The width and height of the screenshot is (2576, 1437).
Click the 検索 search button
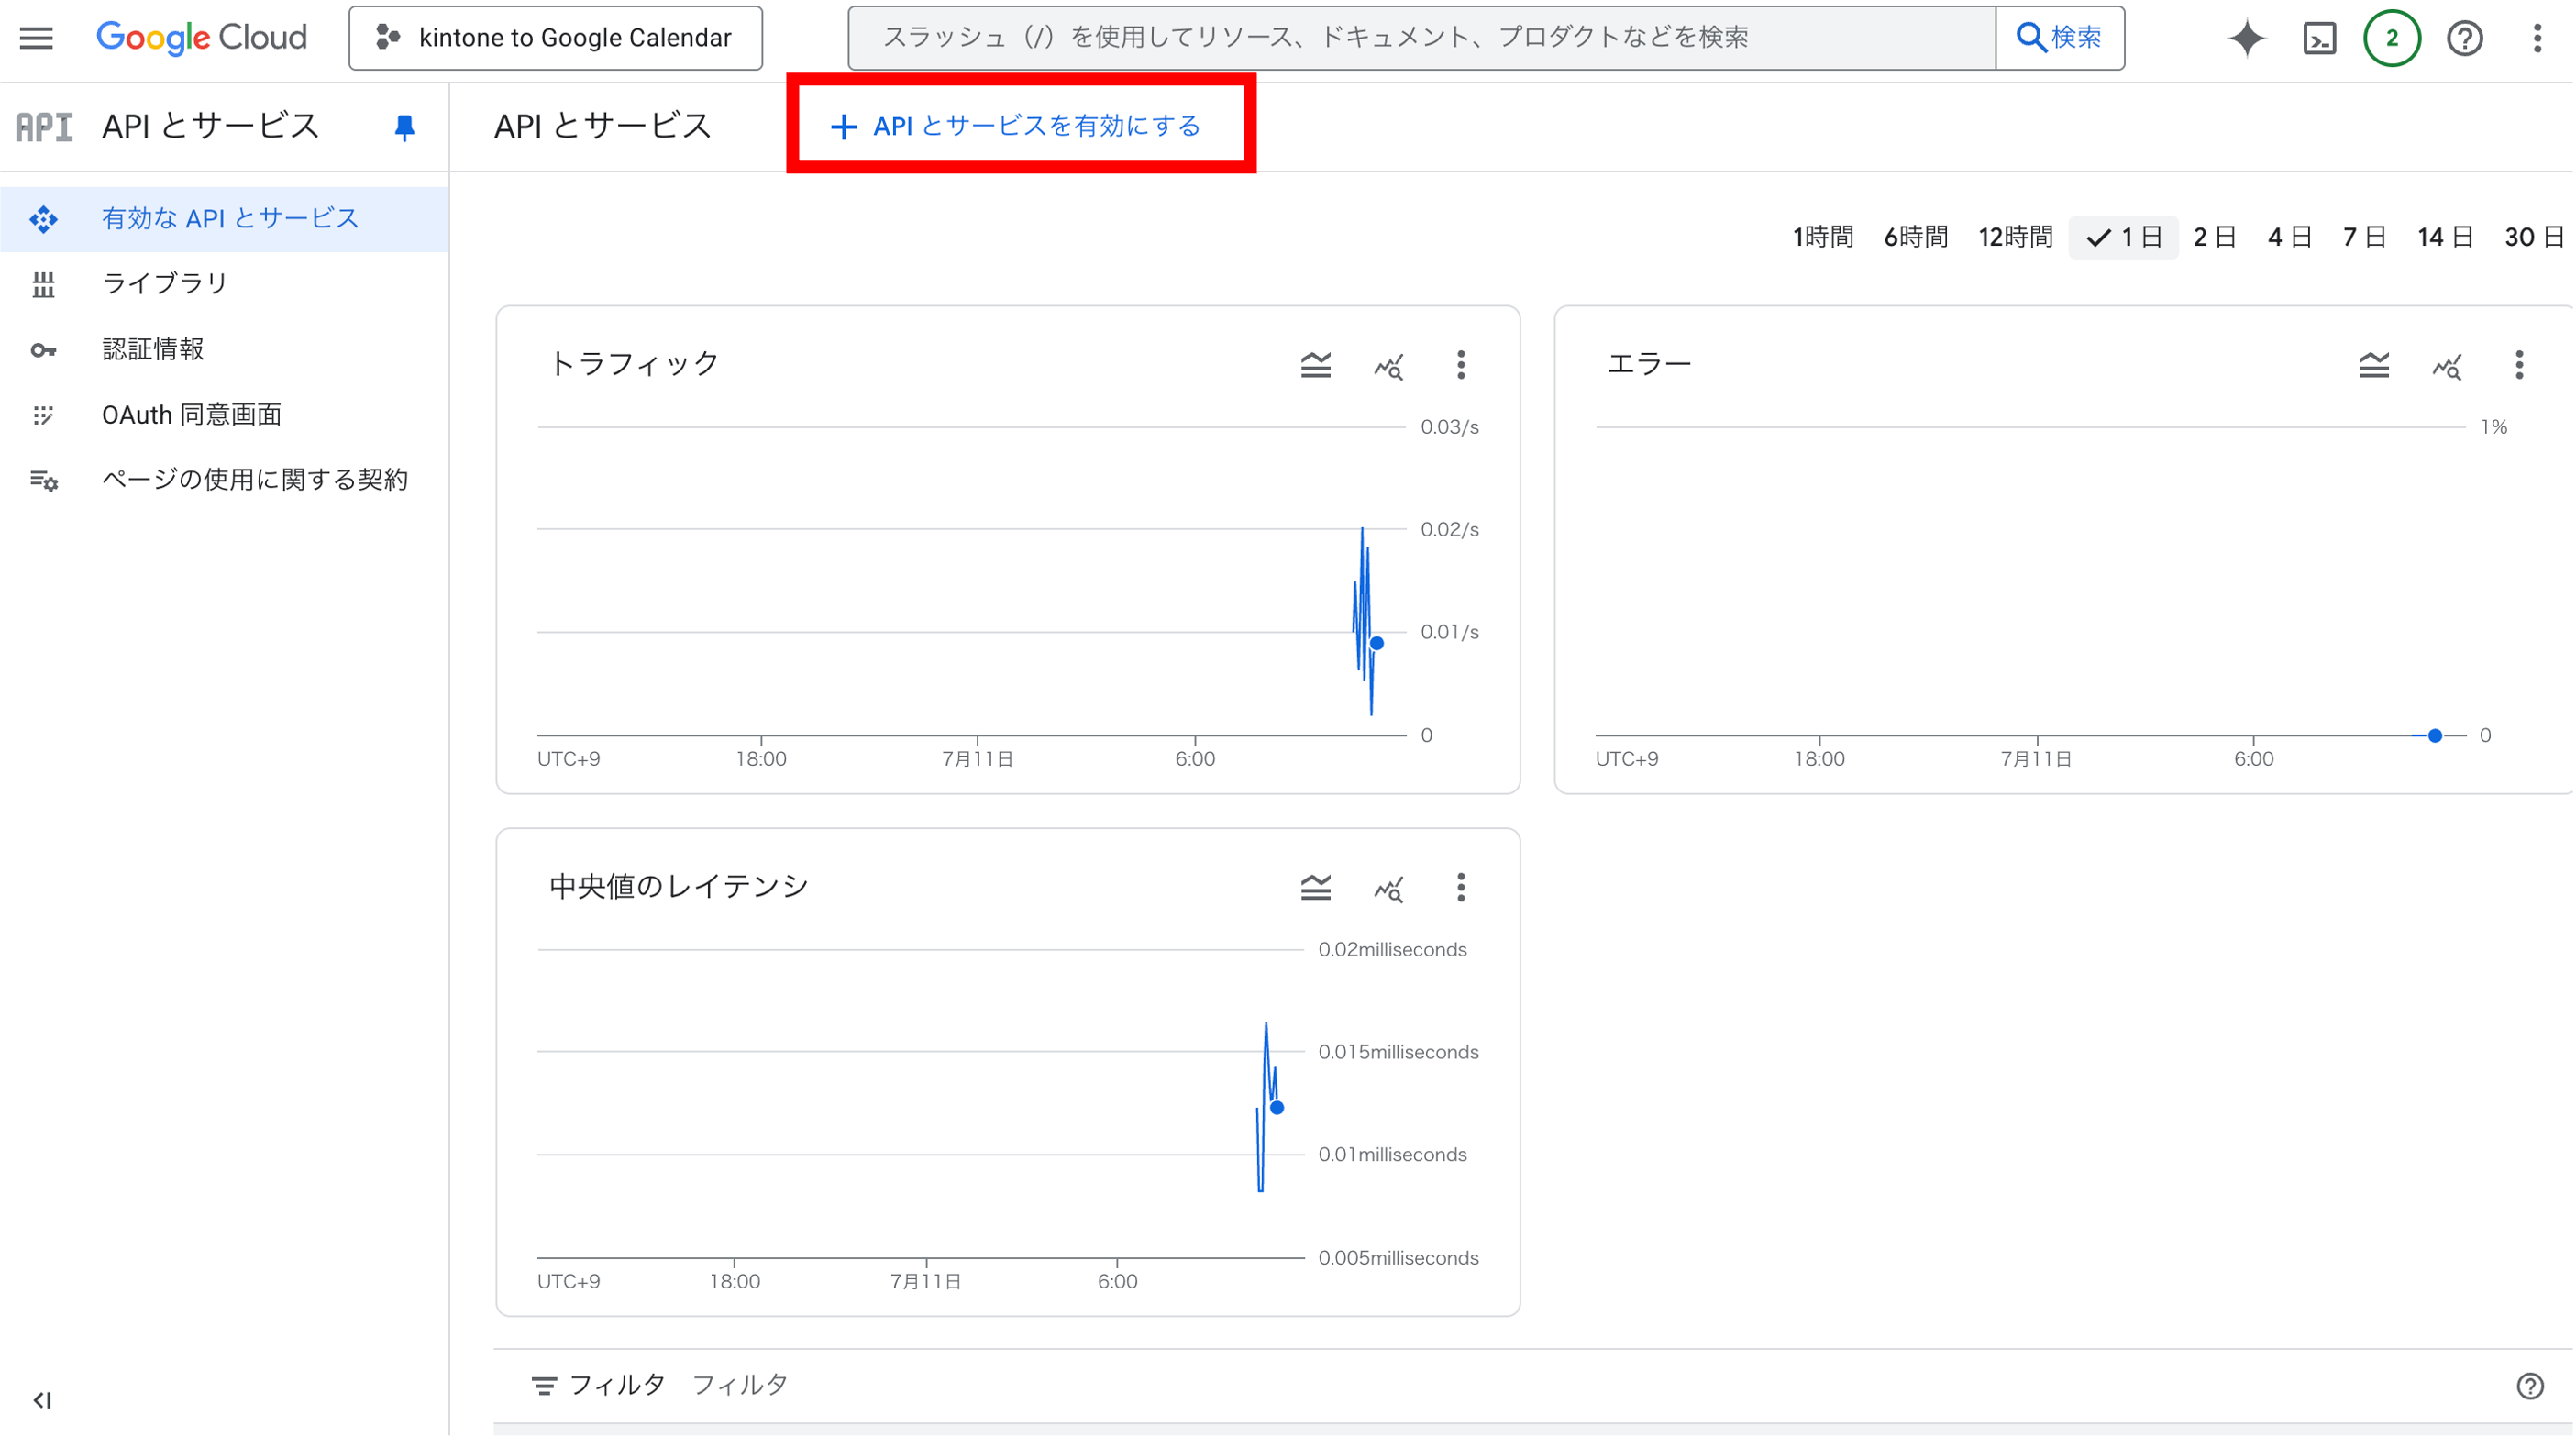pyautogui.click(x=2060, y=38)
